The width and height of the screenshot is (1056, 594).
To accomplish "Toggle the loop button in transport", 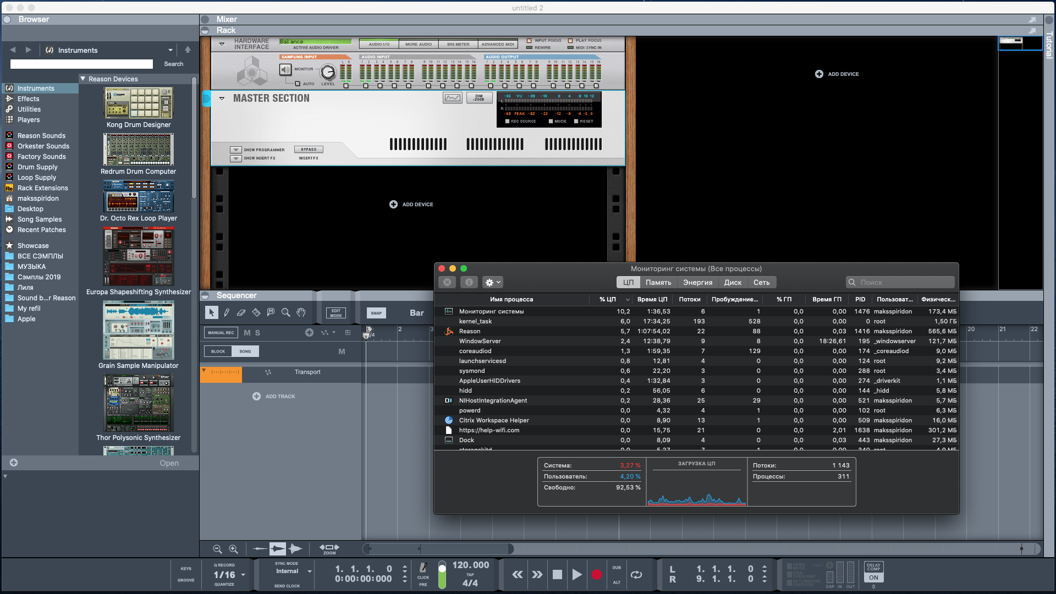I will pyautogui.click(x=636, y=575).
